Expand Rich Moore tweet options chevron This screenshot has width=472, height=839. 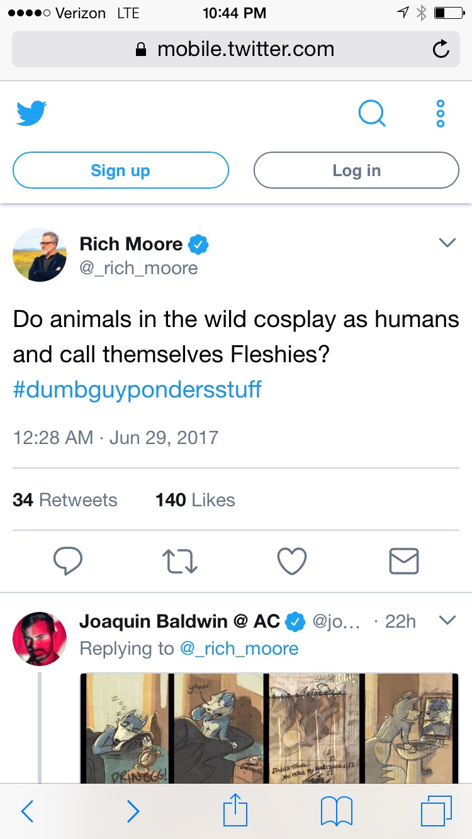(x=447, y=243)
